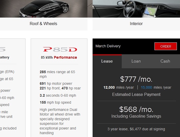Select the 85 kWh Performance heading

click(59, 57)
